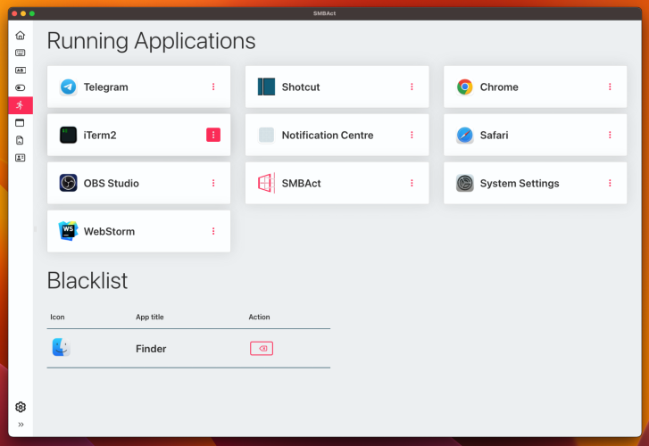Click the OBS Studio label
Screen dimensions: 649x446
[x=112, y=183]
